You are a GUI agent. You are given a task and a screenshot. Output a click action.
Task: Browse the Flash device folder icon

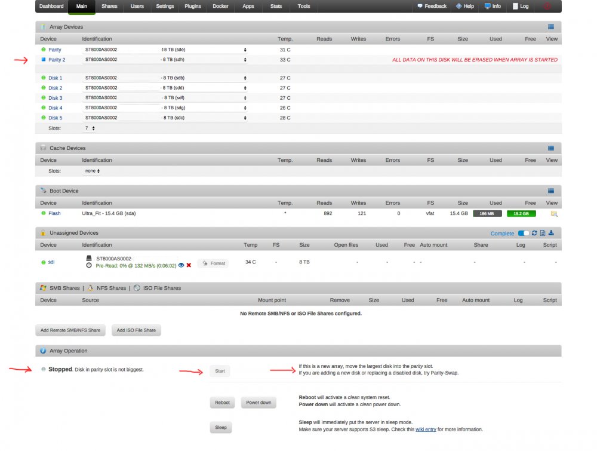point(554,214)
